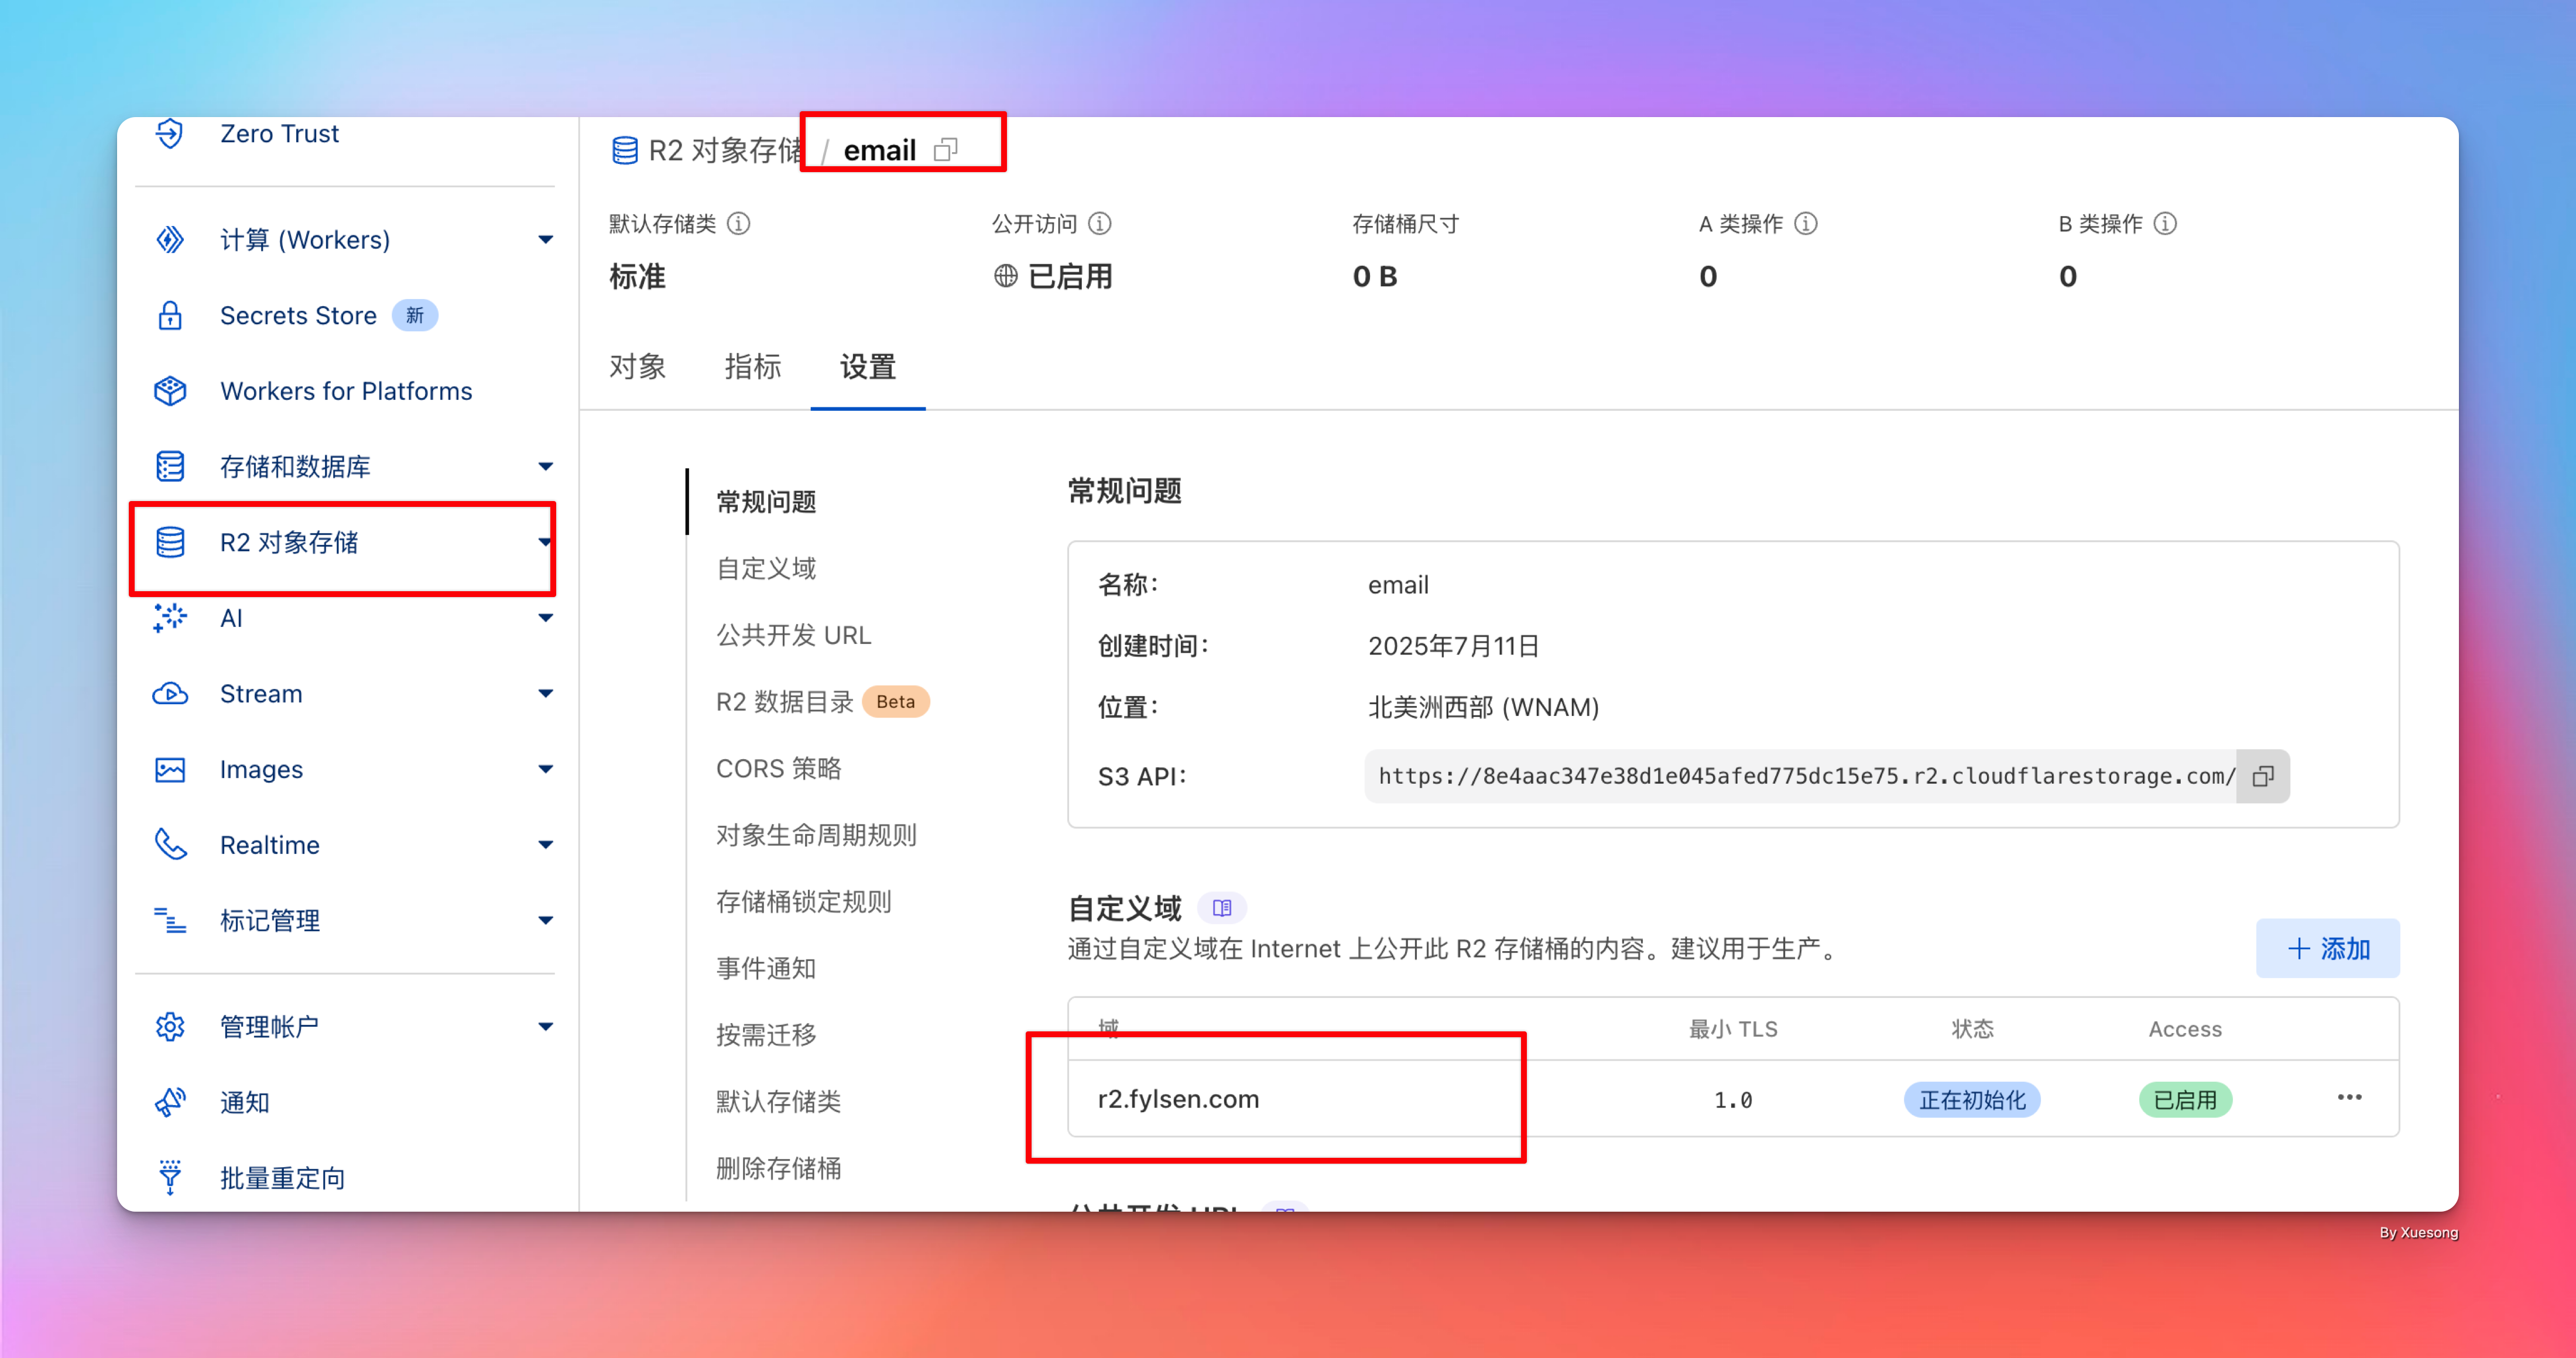Click the bulk redirects funnel icon

coord(170,1178)
